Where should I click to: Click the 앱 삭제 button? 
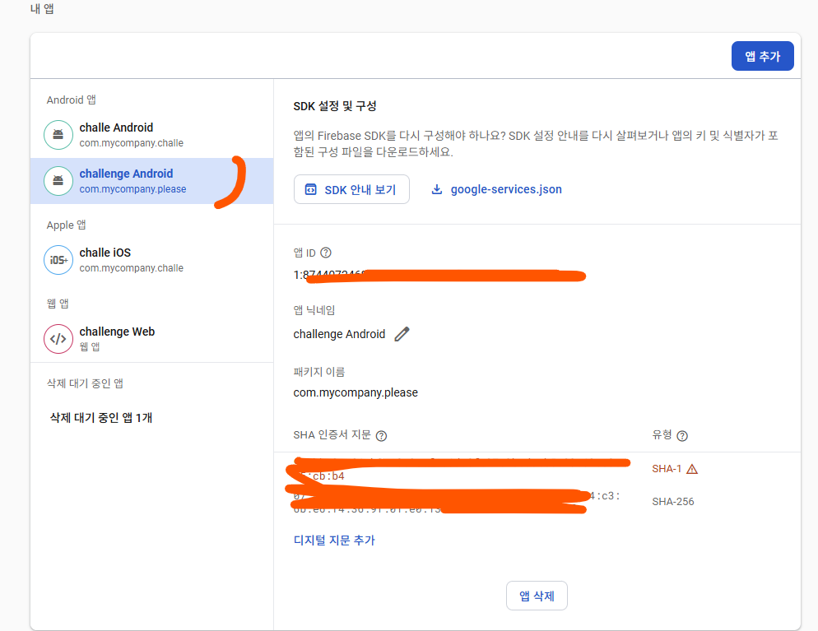(x=537, y=596)
